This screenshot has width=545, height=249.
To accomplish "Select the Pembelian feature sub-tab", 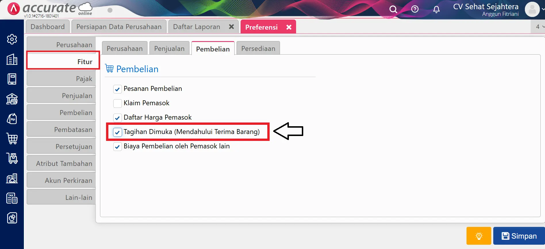I will [213, 49].
